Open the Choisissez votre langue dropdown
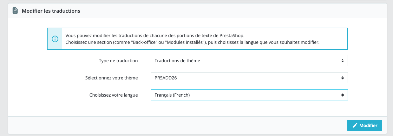The image size is (393, 136). (x=249, y=95)
